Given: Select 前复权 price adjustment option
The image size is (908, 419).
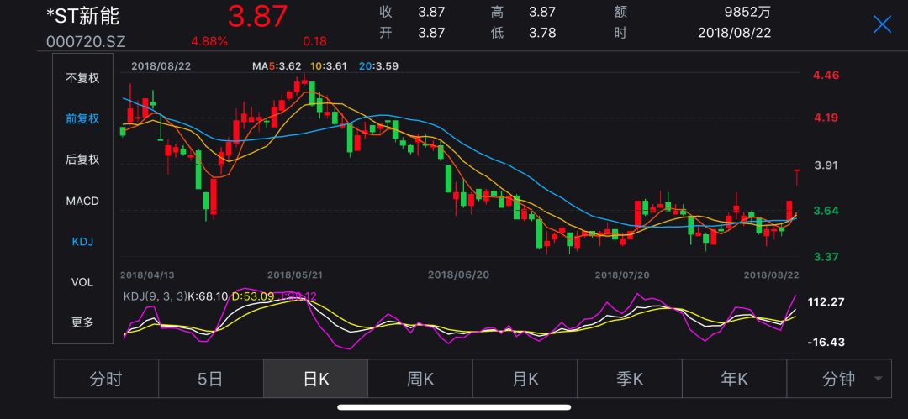Looking at the screenshot, I should (x=82, y=118).
